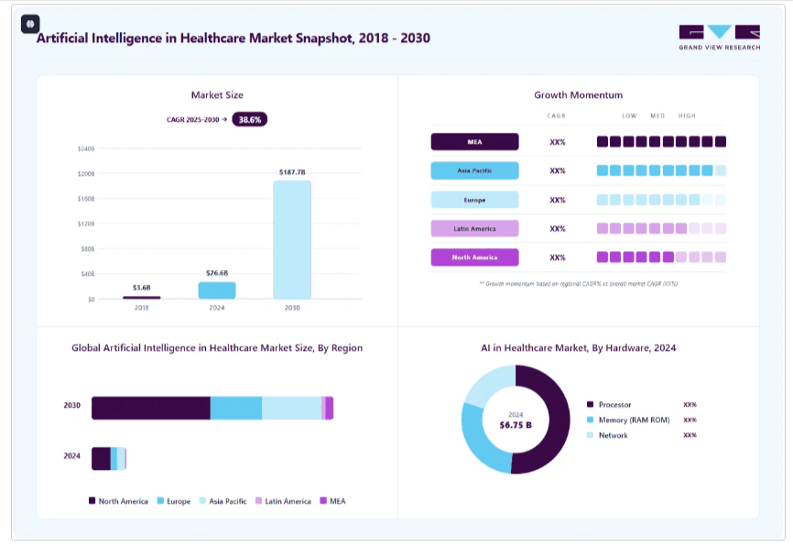Click MEA segment of 2030 stacked bar

pos(330,408)
